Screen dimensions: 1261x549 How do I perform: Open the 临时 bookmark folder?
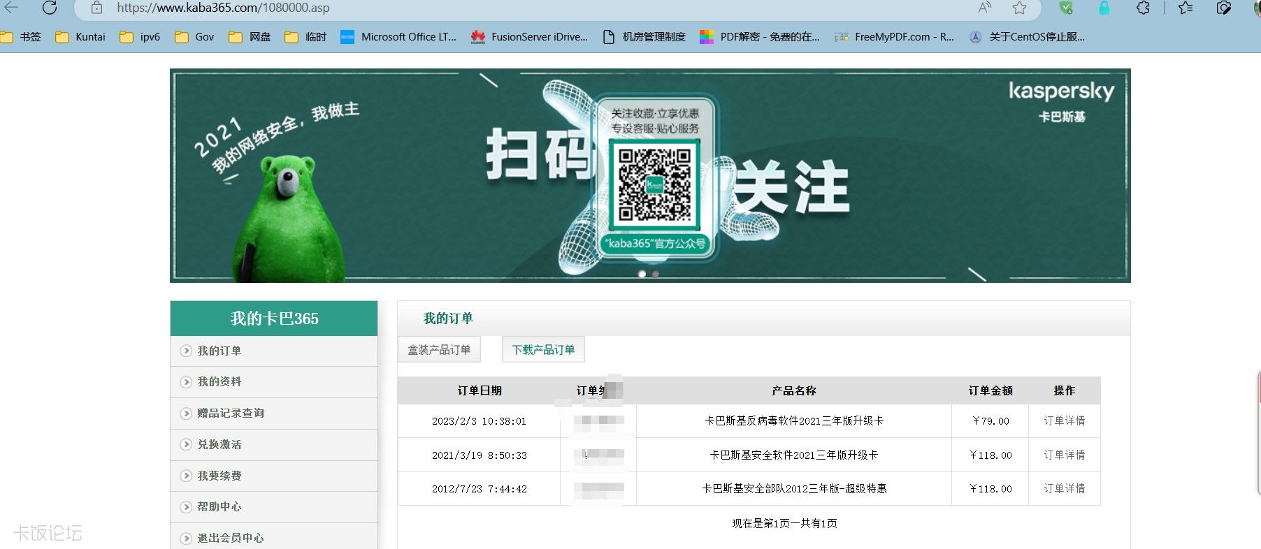coord(305,37)
